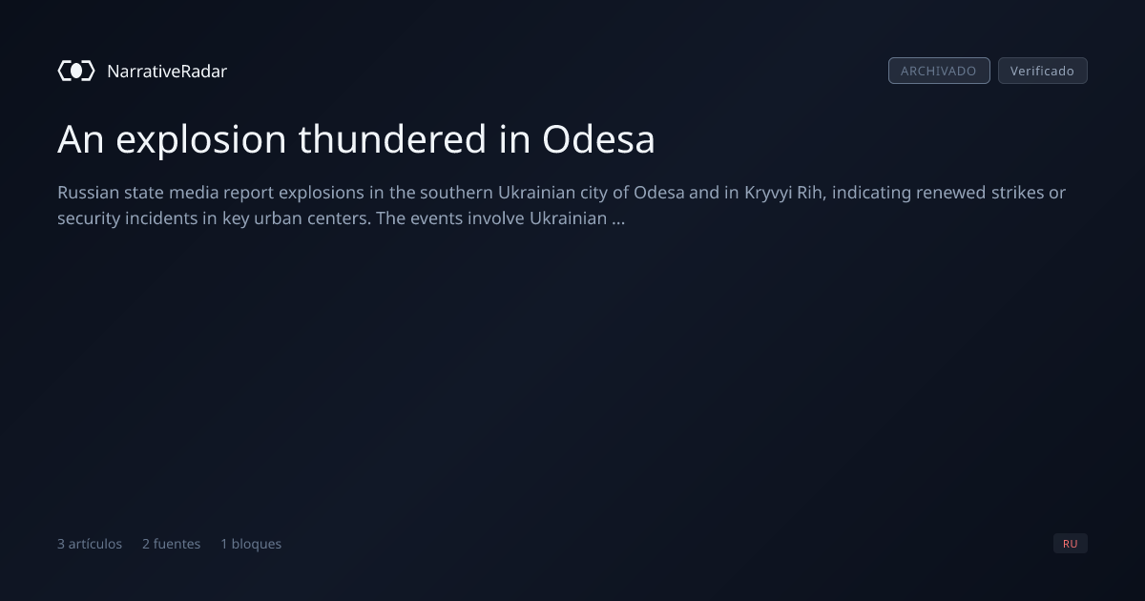The image size is (1145, 601).
Task: Open the headline about the Odesa explosion
Action: [356, 139]
